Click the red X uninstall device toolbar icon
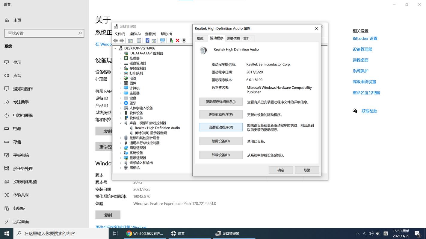 coord(177,41)
